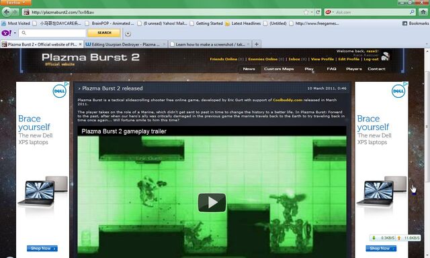Click Shop Now in the left Dell ad

tap(42, 249)
